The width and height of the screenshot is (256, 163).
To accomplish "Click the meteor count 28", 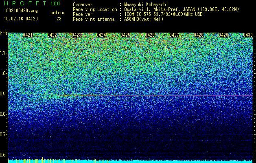I will pos(59,19).
